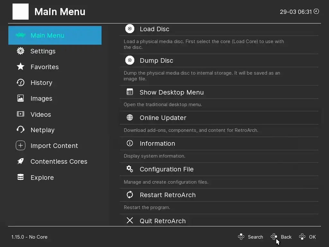Image resolution: width=329 pixels, height=247 pixels.
Task: Click the Import Content plus icon
Action: pyautogui.click(x=21, y=145)
